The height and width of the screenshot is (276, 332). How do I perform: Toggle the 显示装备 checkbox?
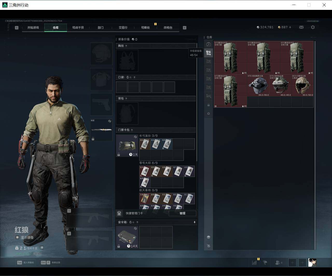coord(17,237)
